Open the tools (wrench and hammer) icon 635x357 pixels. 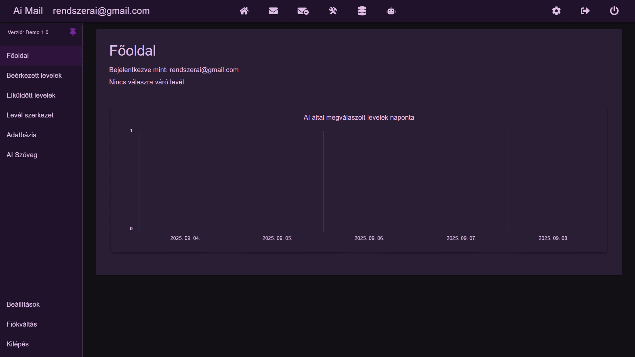pyautogui.click(x=333, y=11)
